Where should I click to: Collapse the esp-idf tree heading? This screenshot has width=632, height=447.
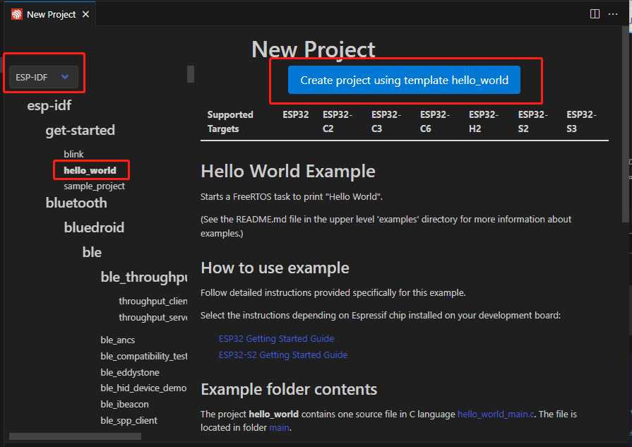(x=49, y=106)
